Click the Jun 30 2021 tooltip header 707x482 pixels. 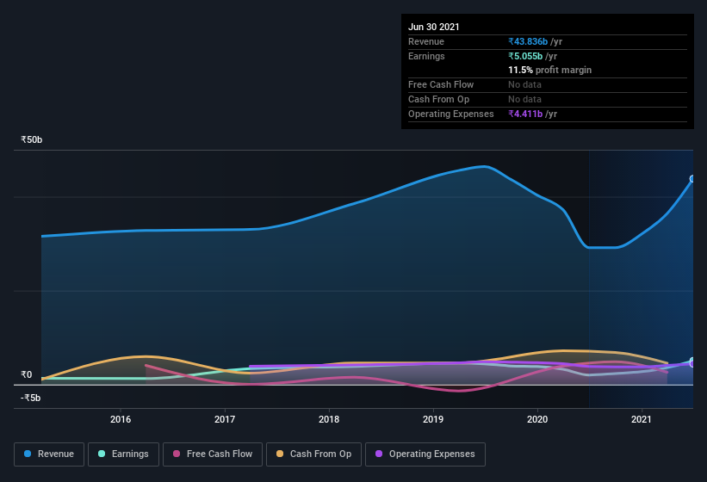pyautogui.click(x=434, y=27)
